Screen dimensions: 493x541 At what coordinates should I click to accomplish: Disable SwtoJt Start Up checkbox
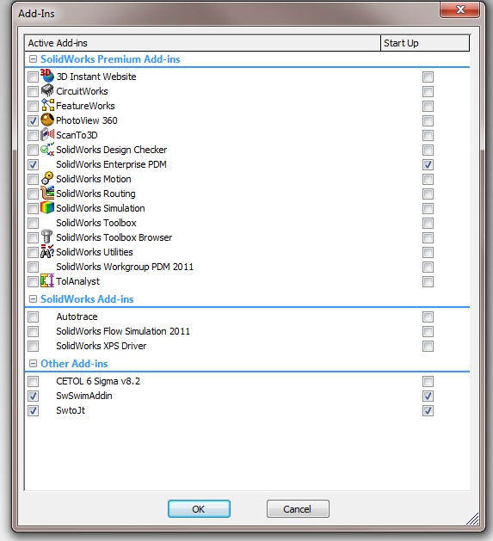pos(428,410)
